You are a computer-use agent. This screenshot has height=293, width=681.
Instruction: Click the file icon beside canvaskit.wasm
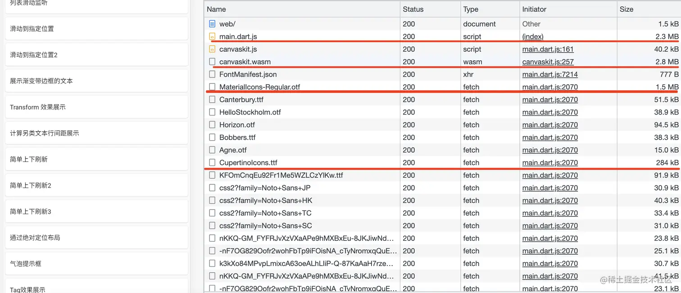tap(212, 62)
